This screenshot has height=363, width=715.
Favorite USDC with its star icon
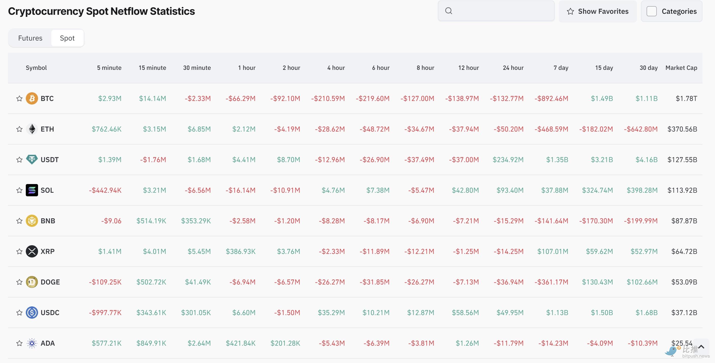click(x=19, y=313)
